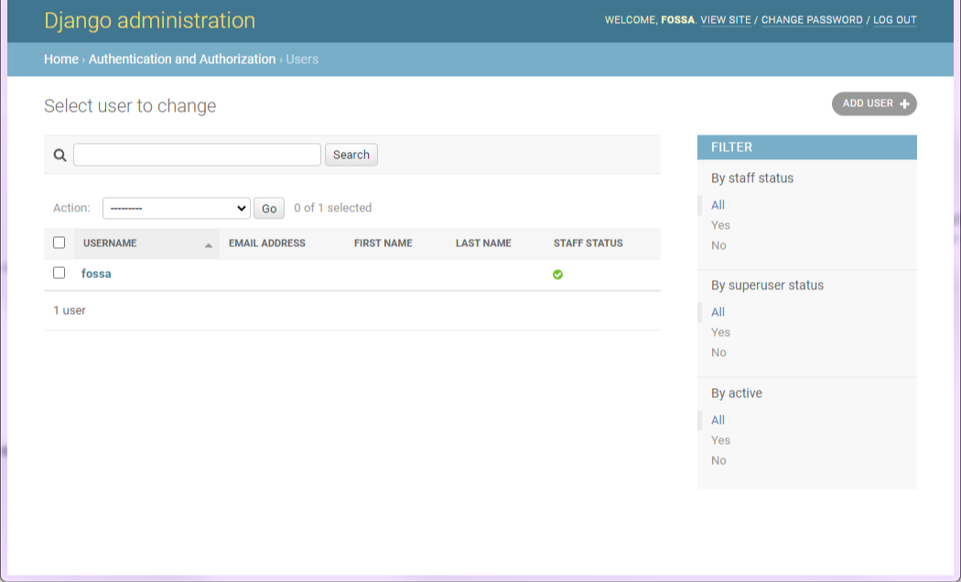Click the '1 user' count text

[70, 310]
